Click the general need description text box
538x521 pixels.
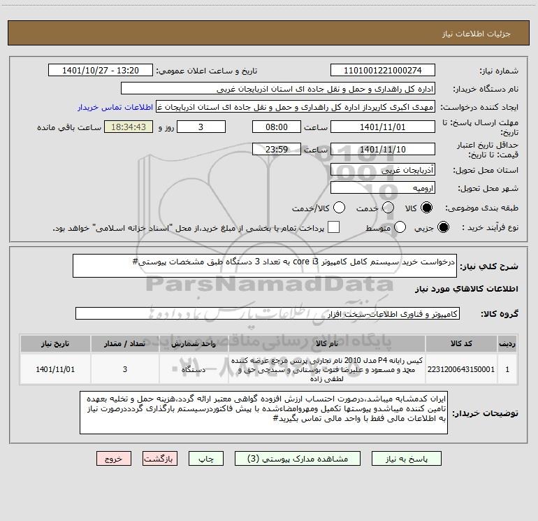point(265,266)
